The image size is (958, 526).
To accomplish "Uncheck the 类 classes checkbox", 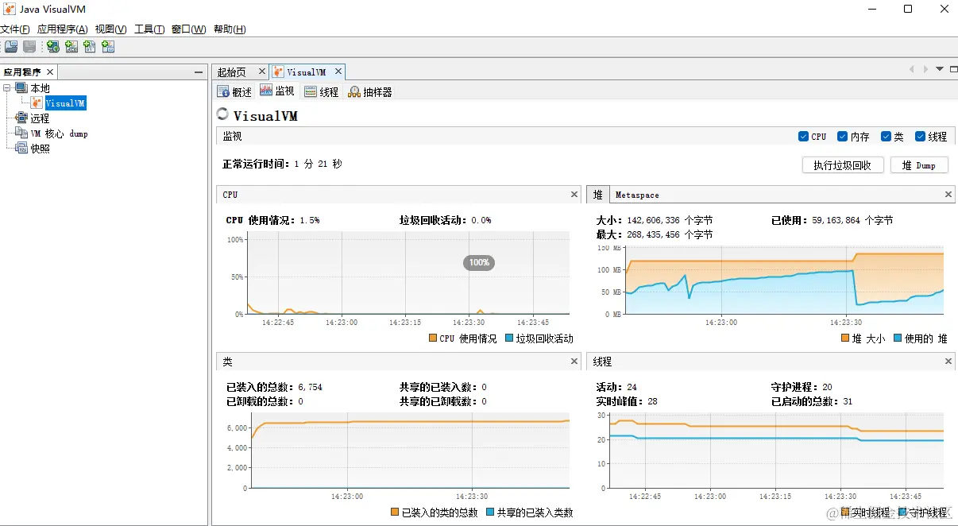I will click(x=886, y=137).
